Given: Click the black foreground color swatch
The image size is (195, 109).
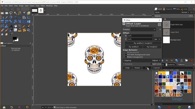Looking at the screenshot, I should [x=15, y=38].
